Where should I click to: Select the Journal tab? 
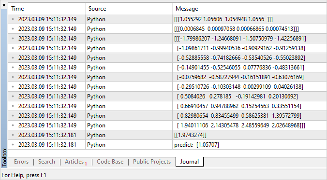190,162
